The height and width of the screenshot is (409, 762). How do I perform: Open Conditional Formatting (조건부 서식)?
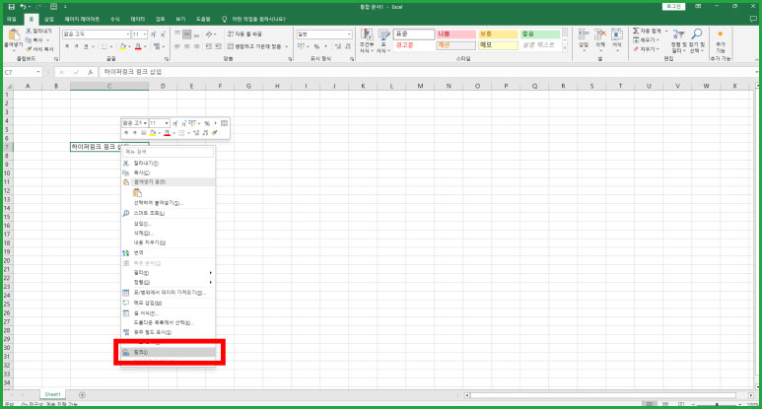coord(367,40)
